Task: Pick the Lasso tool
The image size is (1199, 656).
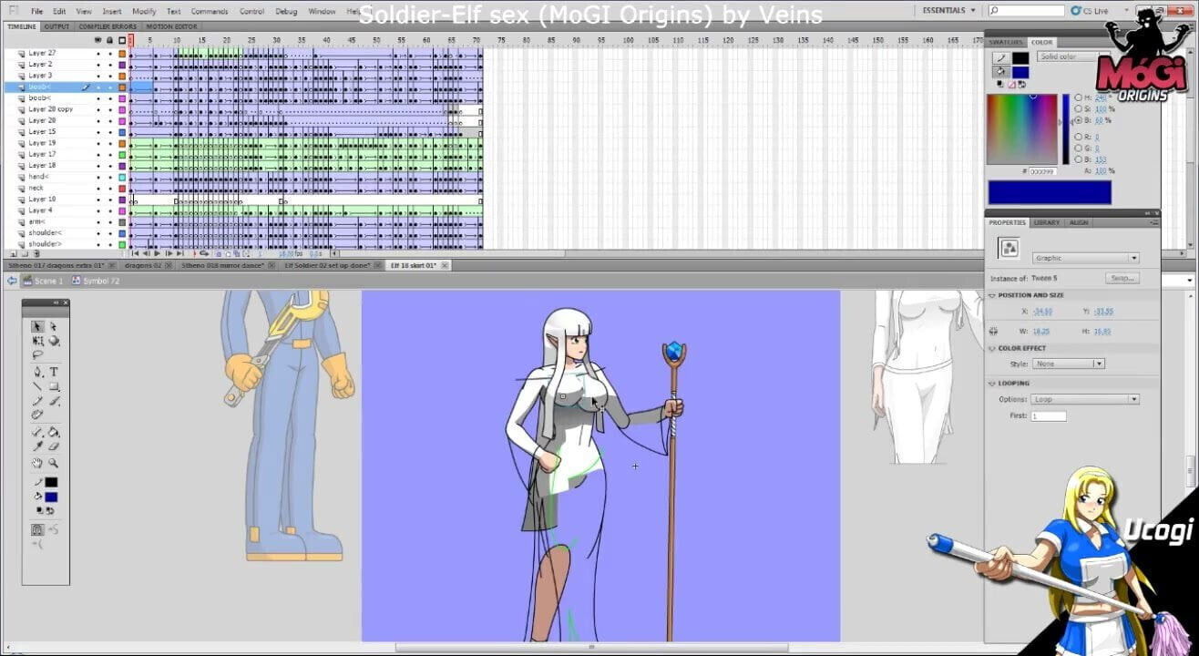Action: [37, 355]
